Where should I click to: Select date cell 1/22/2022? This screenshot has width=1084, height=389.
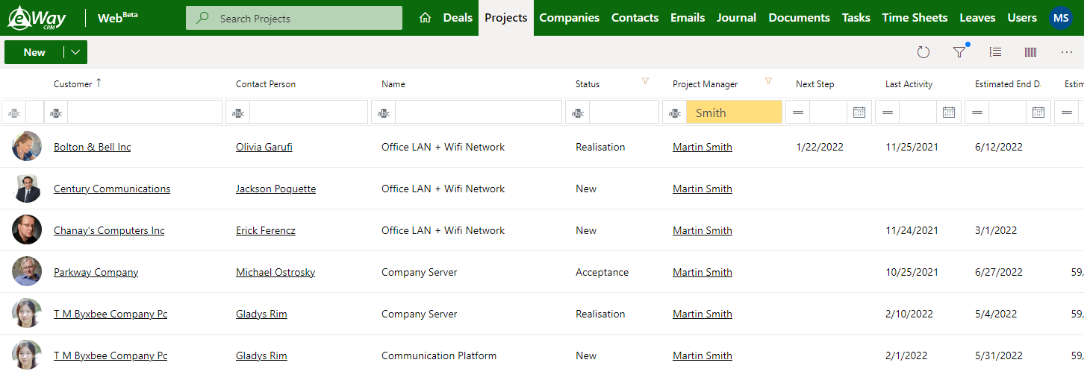pos(820,147)
